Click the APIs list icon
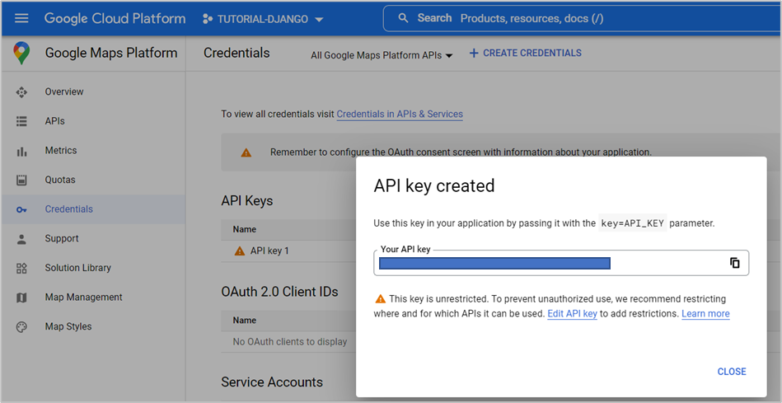 21,121
